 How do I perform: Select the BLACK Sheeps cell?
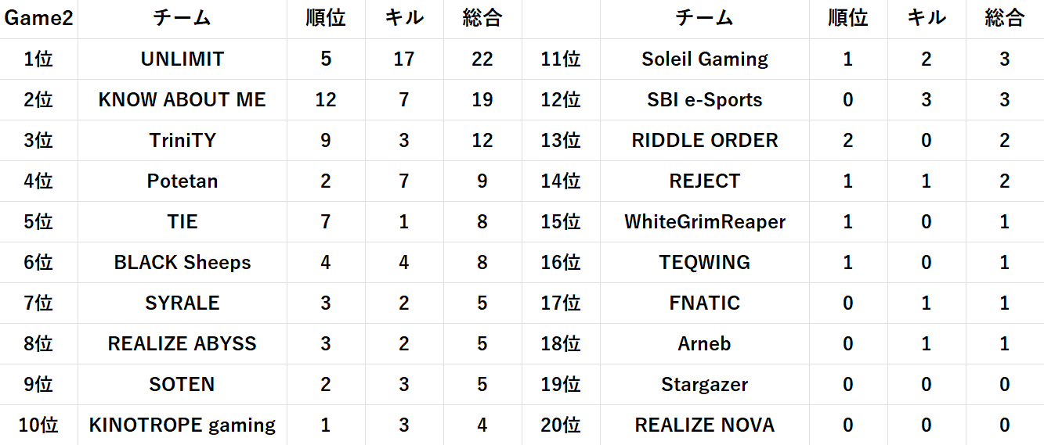click(182, 263)
